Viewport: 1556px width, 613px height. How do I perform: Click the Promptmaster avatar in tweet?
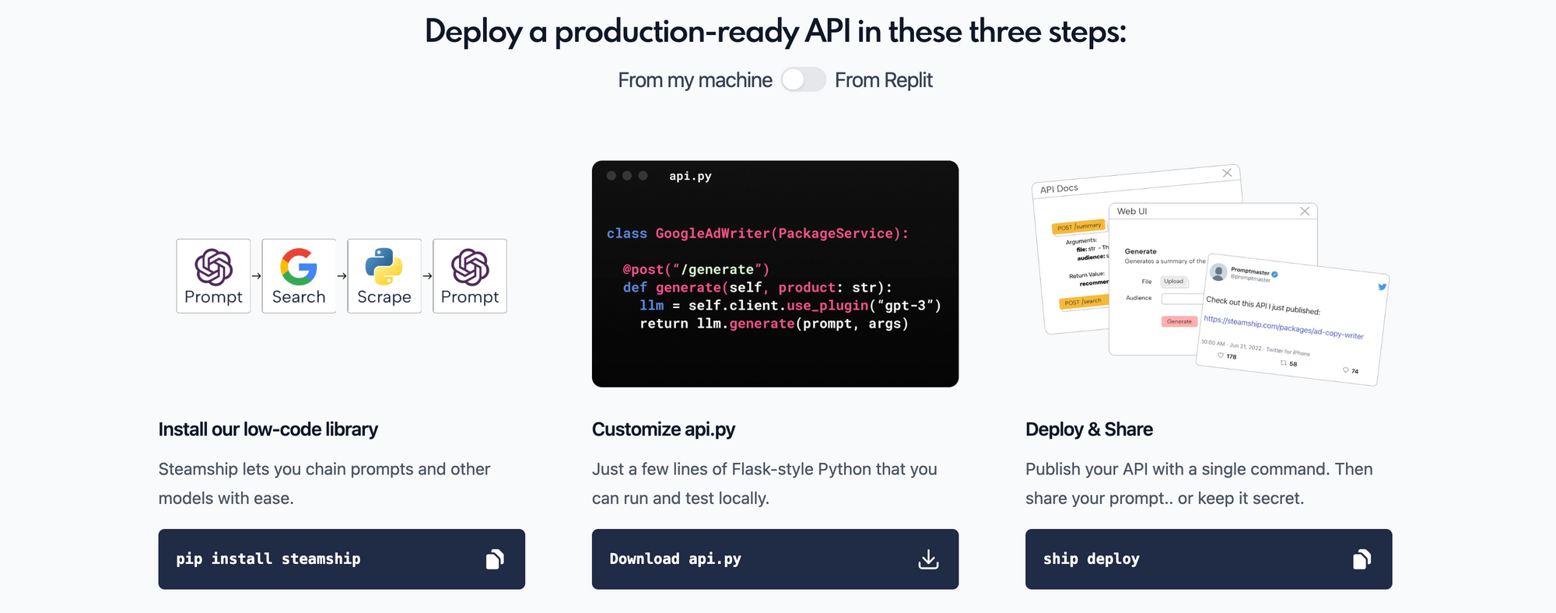1218,271
